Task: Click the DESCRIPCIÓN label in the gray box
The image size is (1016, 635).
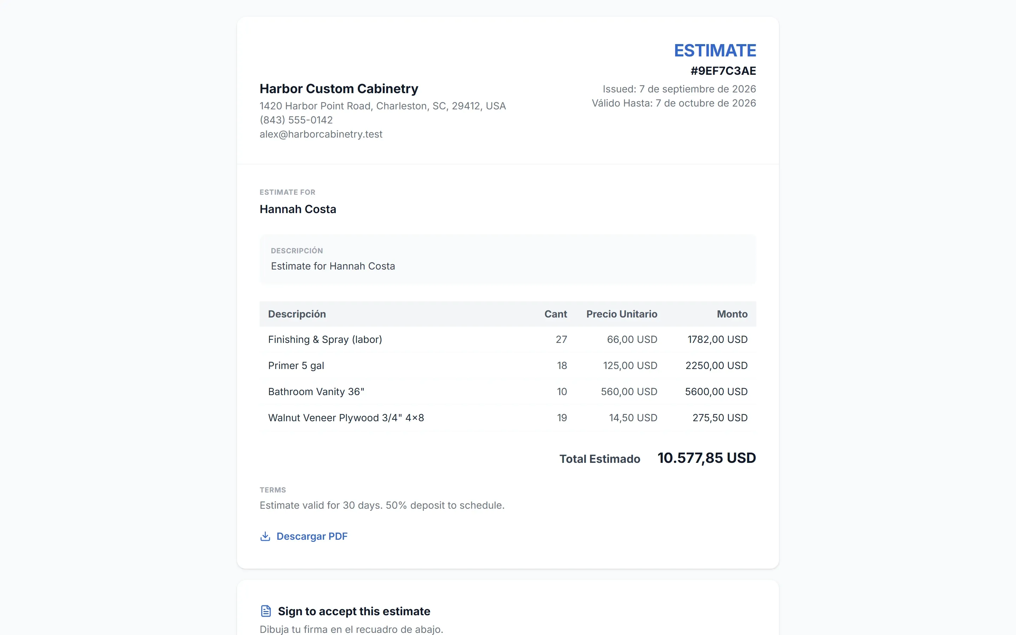Action: pyautogui.click(x=297, y=251)
